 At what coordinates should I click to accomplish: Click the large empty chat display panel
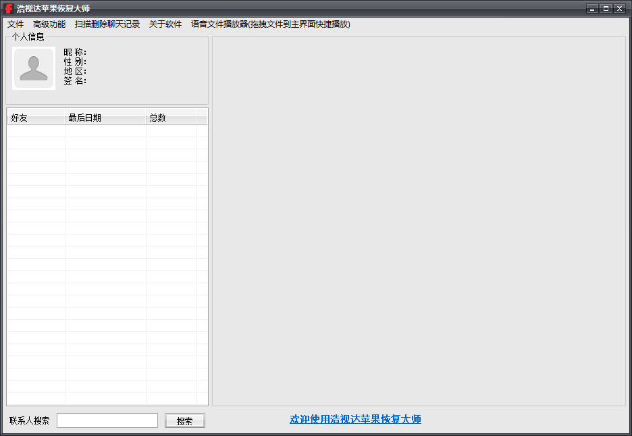pyautogui.click(x=419, y=221)
